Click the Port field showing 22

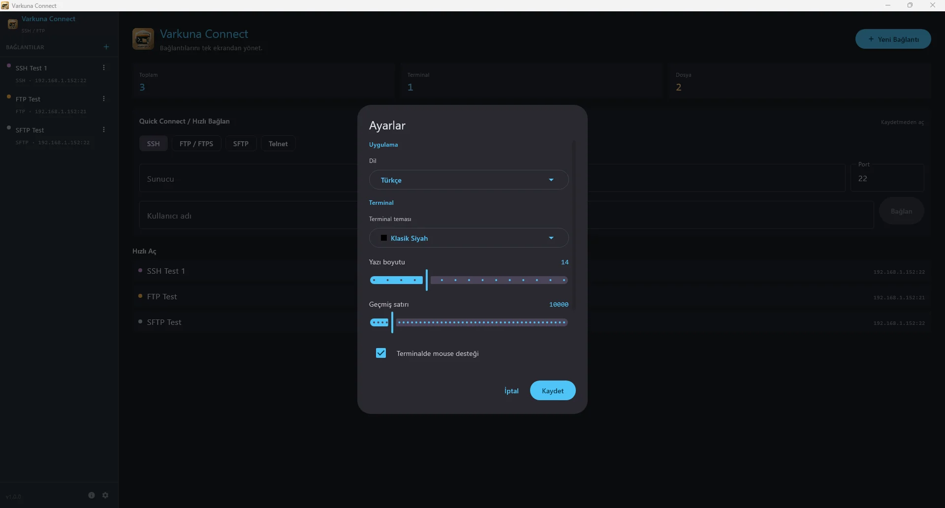(x=887, y=178)
